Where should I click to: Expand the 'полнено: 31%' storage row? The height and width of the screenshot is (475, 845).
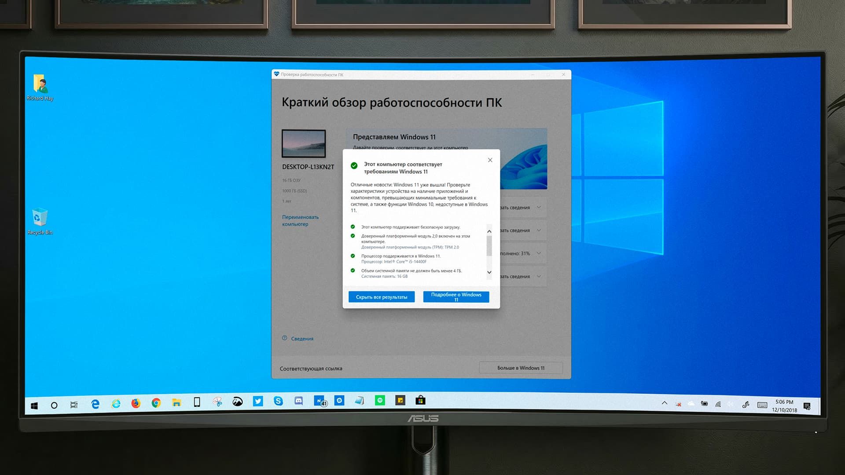point(539,253)
